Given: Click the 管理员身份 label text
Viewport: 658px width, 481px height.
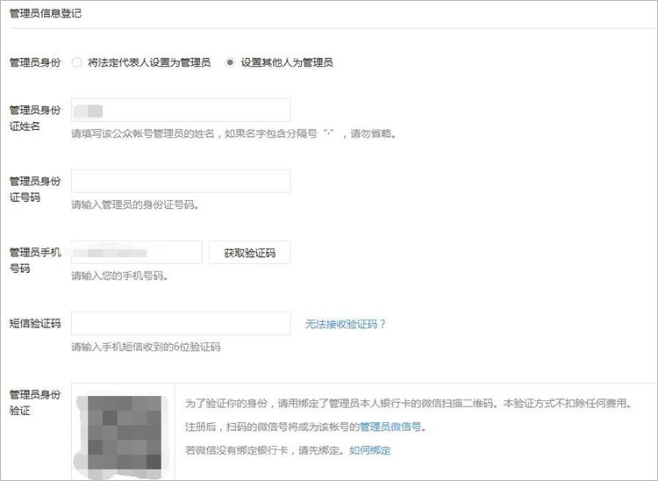Looking at the screenshot, I should pyautogui.click(x=35, y=62).
